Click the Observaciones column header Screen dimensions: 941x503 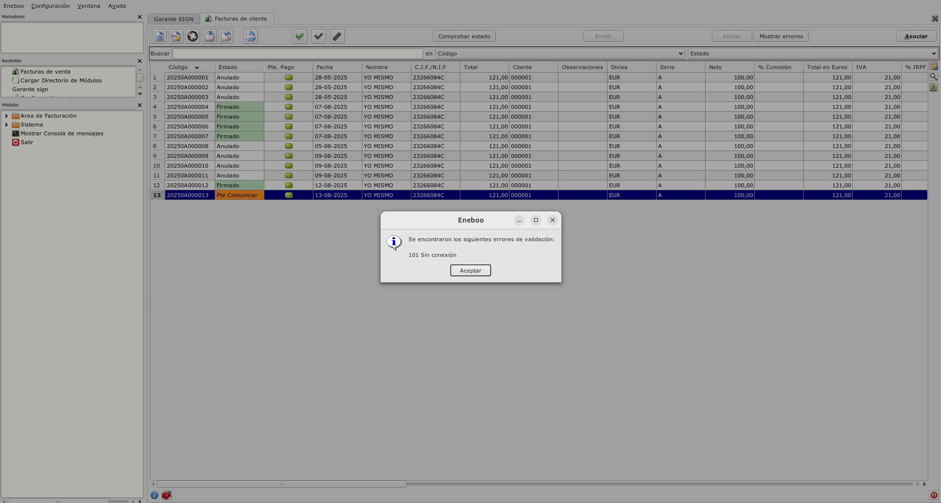point(583,67)
